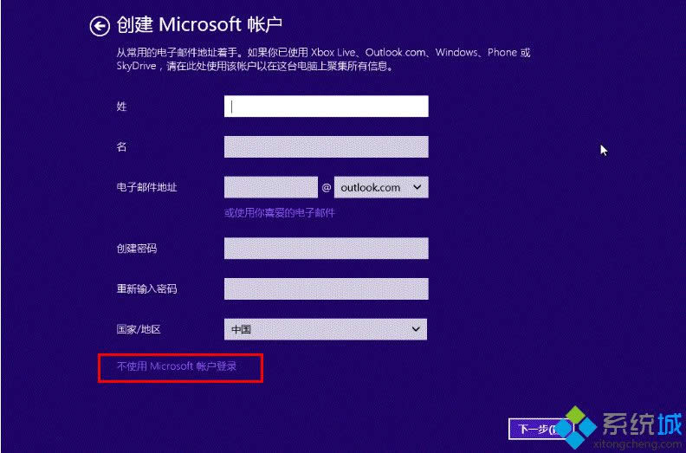Screen dimensions: 686x453
Task: Click the 创建 Microsoft 帐户 heading
Action: pyautogui.click(x=199, y=24)
